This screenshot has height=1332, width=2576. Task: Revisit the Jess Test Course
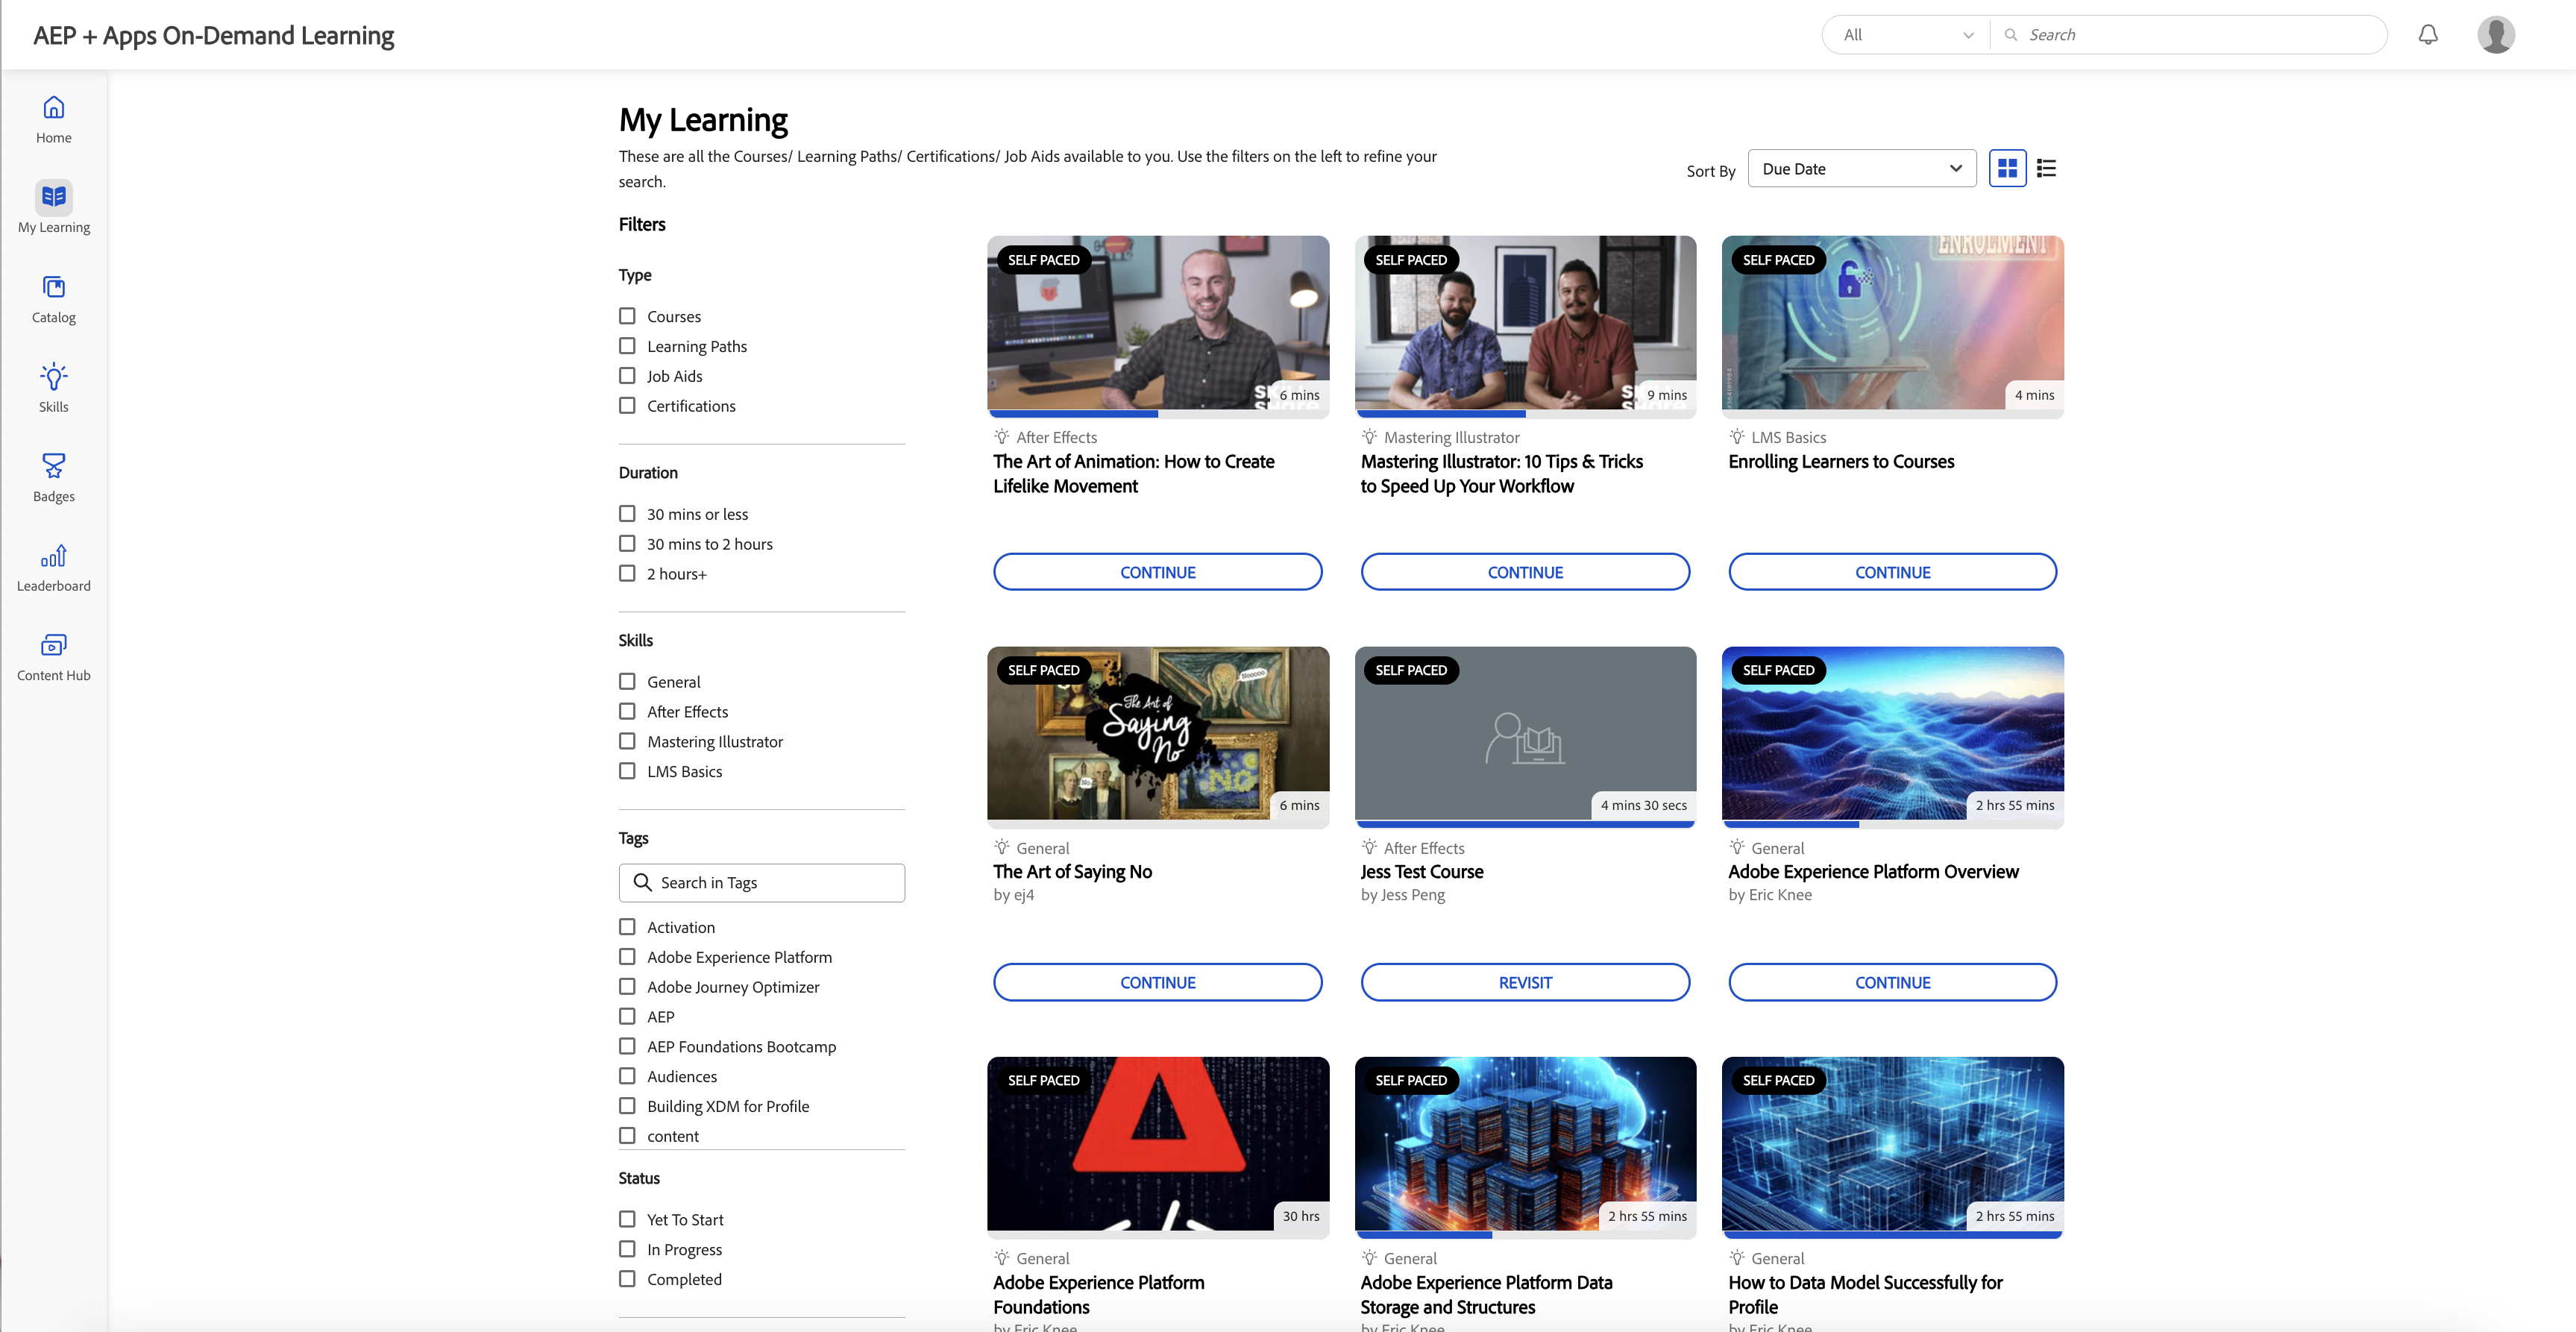(1525, 983)
